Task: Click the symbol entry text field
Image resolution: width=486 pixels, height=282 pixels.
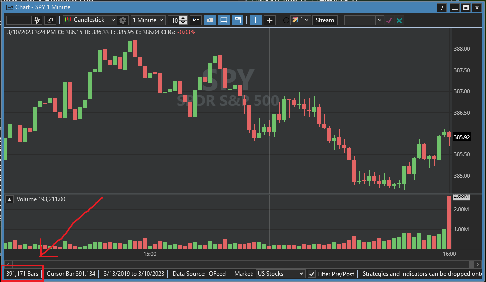Action: click(x=18, y=20)
